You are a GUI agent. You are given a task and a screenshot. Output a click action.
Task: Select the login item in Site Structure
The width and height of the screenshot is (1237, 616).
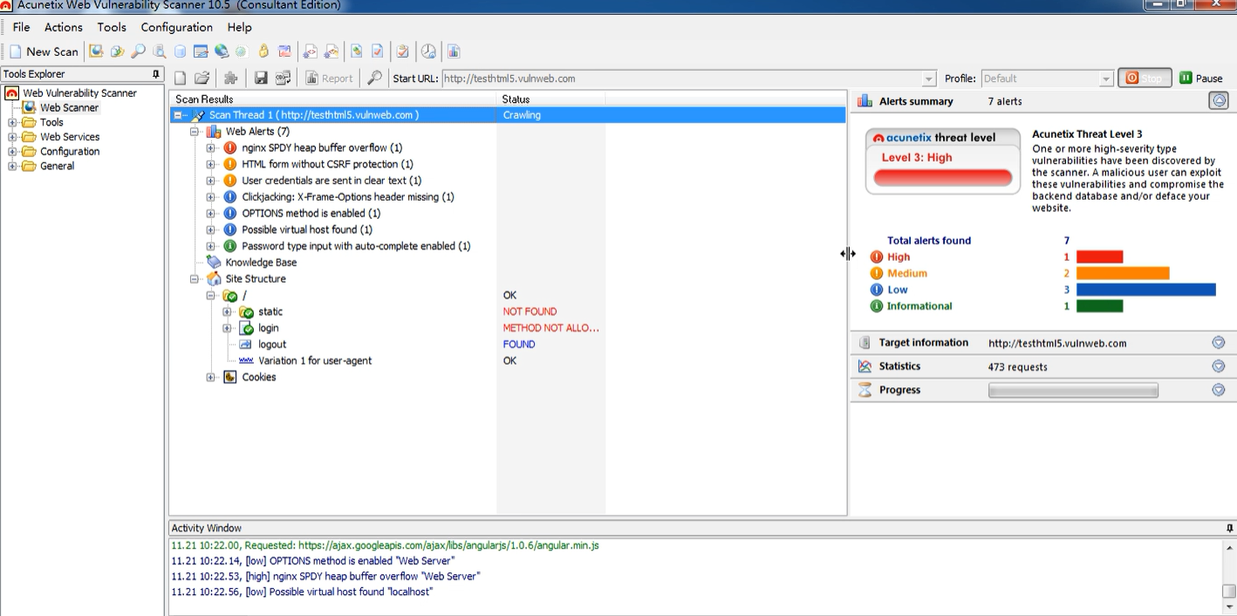268,328
